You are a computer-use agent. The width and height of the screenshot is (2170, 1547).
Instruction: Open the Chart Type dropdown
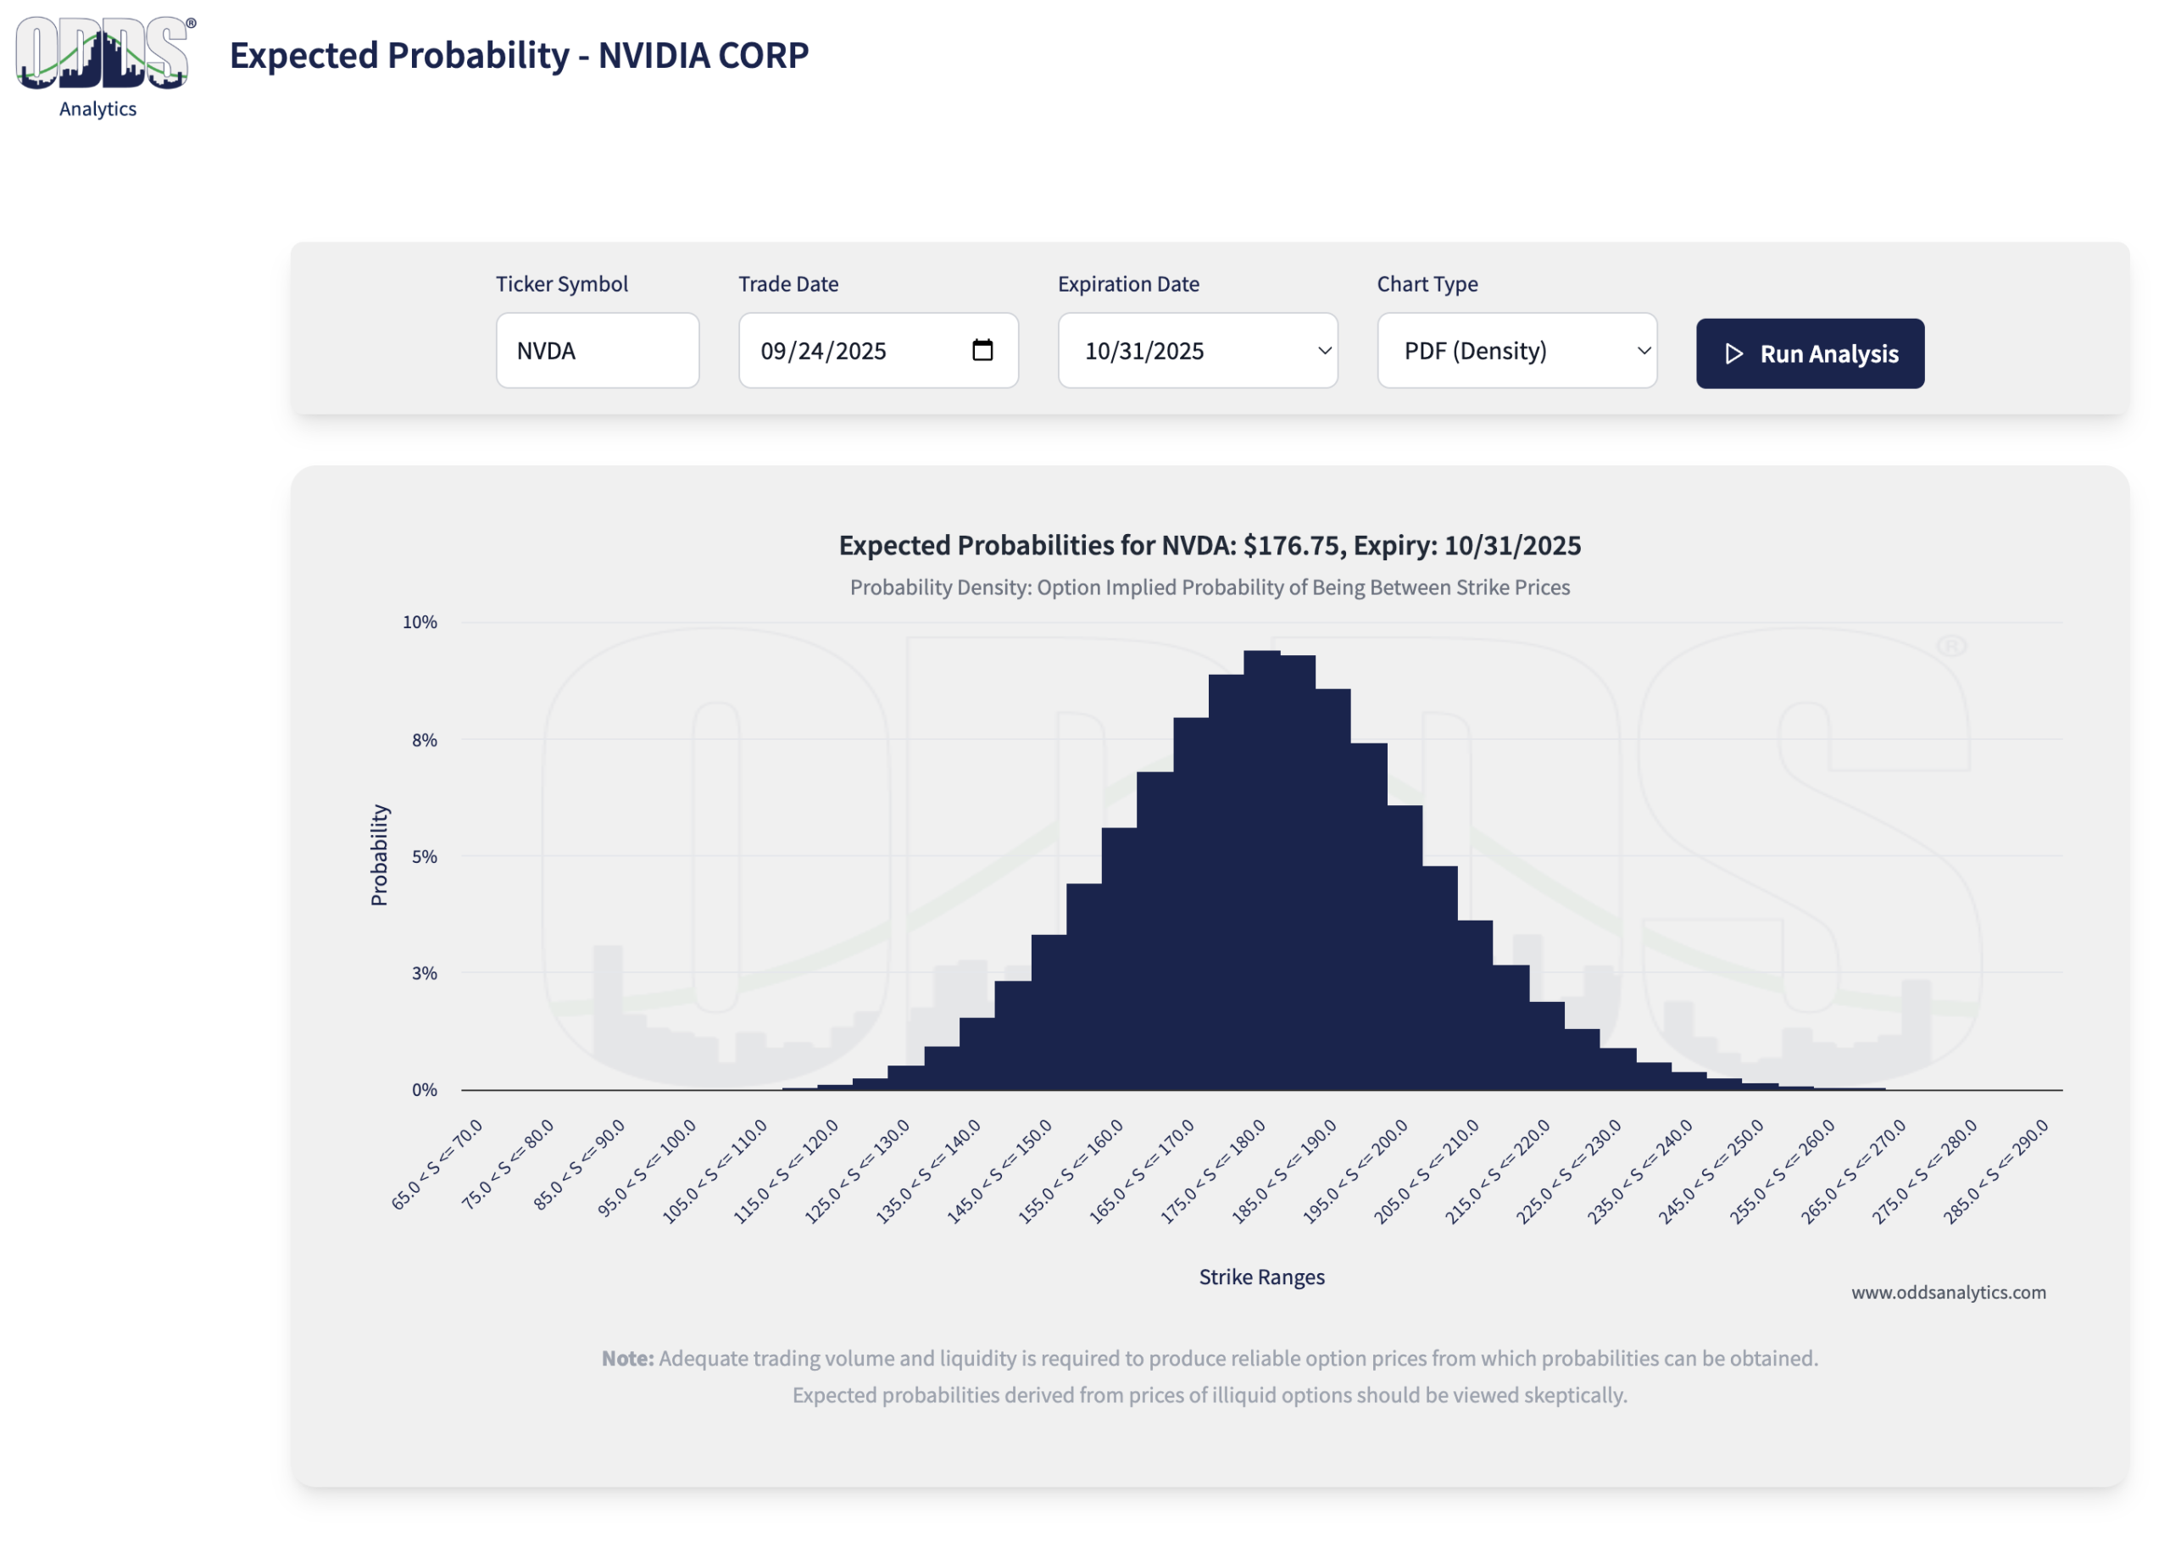coord(1516,351)
